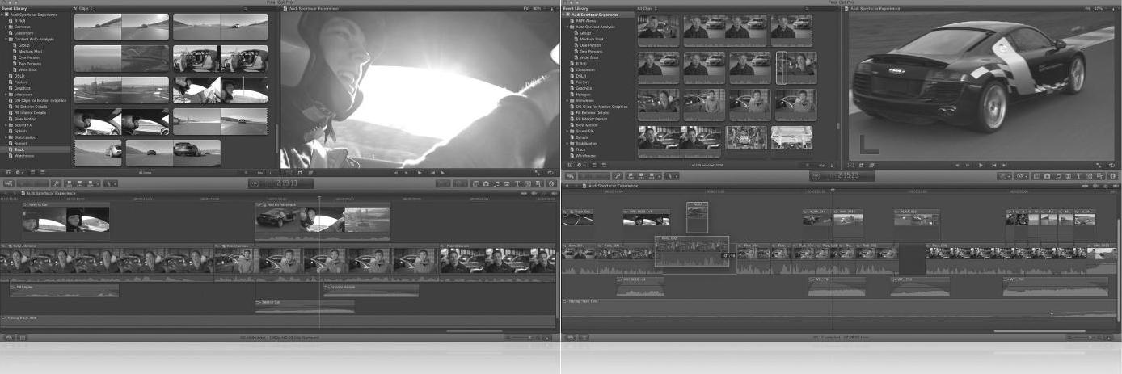Open Themes browser in left window toolbar
This screenshot has width=1122, height=374.
click(538, 183)
